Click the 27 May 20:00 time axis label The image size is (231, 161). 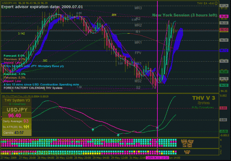pyautogui.click(x=27, y=158)
